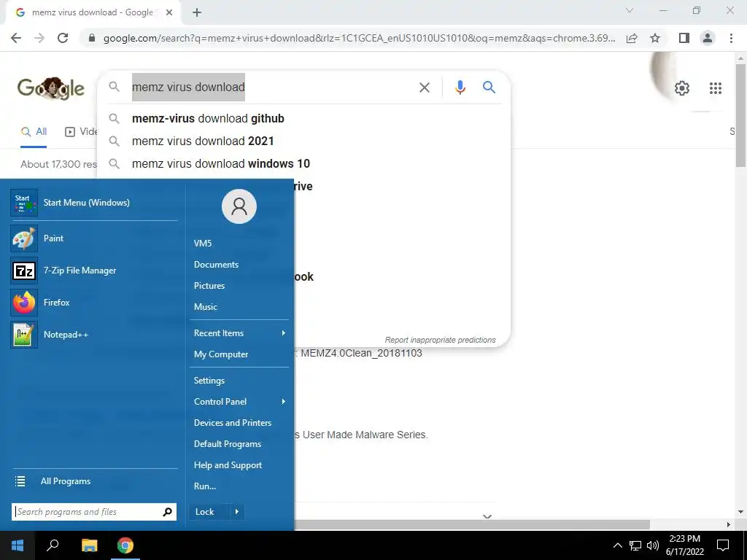Open the taskbar search magnifier
The image size is (747, 560).
click(53, 545)
